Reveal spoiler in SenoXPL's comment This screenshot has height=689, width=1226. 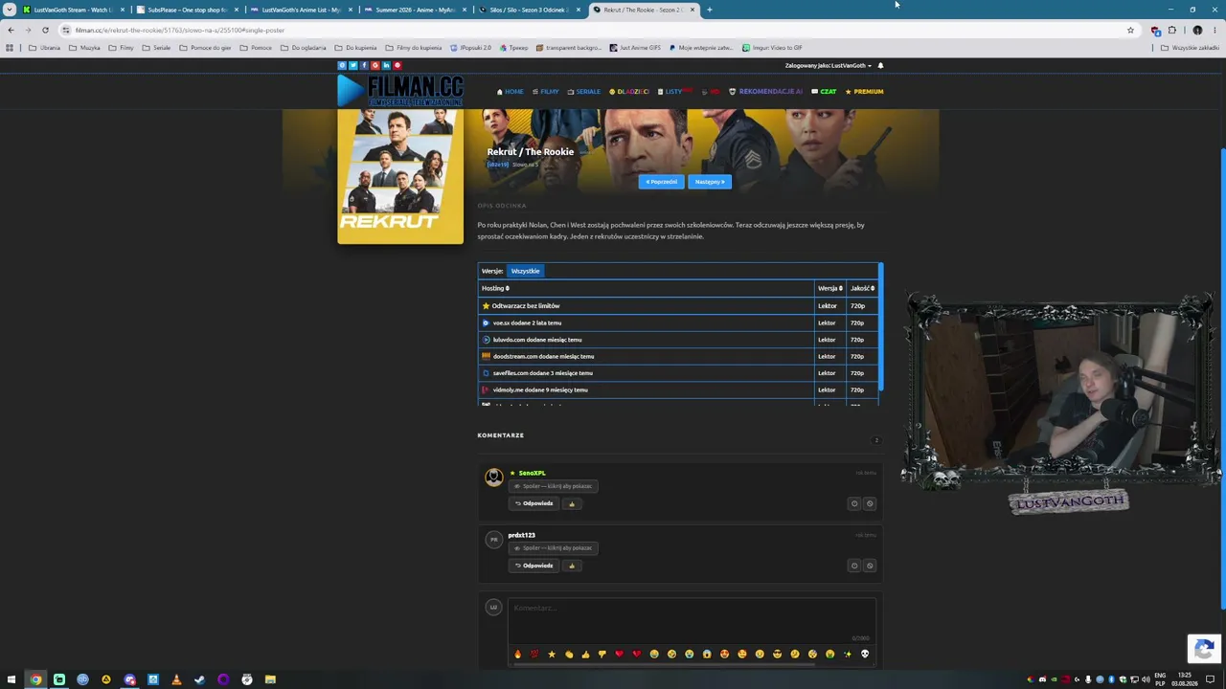pyautogui.click(x=553, y=486)
